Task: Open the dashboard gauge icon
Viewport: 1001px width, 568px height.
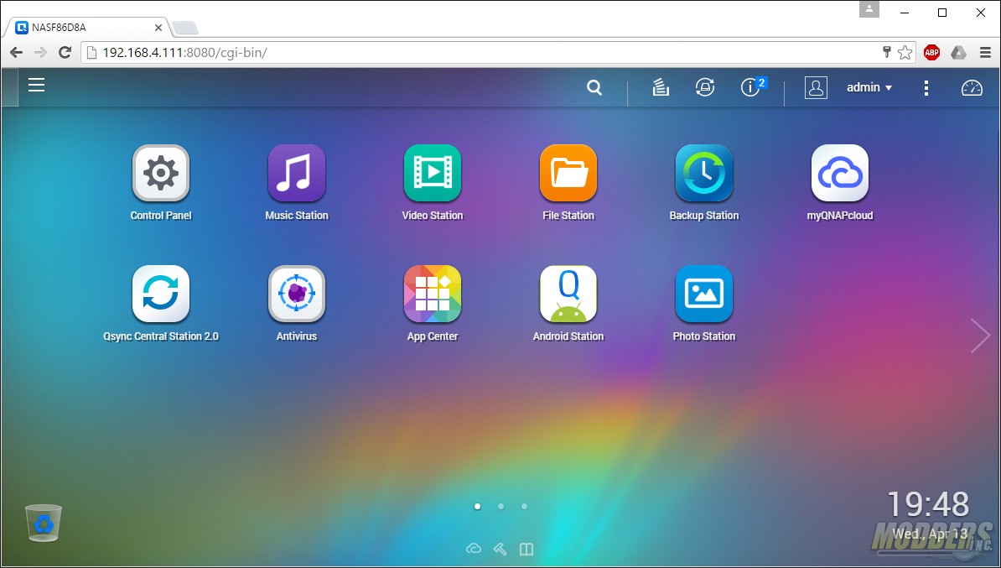Action: [972, 87]
